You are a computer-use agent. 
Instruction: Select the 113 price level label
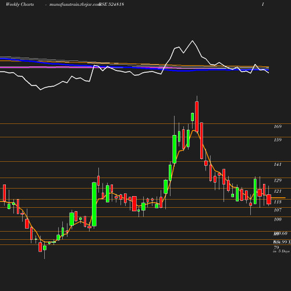[x=278, y=202]
